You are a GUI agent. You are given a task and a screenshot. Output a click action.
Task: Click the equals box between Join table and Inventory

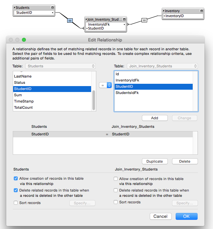coord(144,20)
